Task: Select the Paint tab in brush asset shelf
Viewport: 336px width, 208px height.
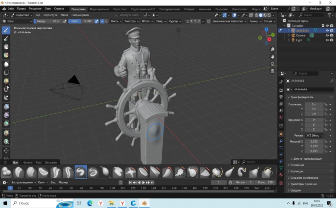Action: pyautogui.click(x=38, y=163)
